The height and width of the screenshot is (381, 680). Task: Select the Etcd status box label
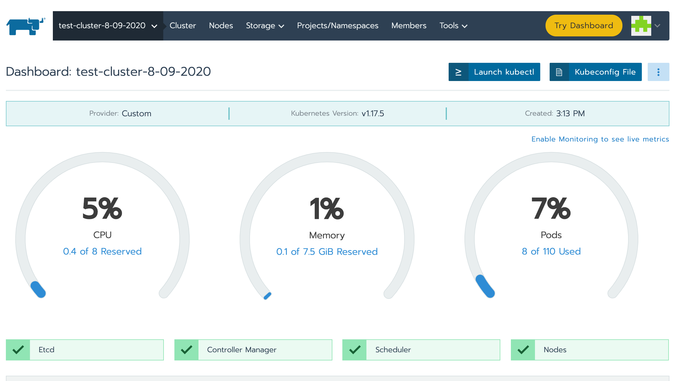pos(46,350)
